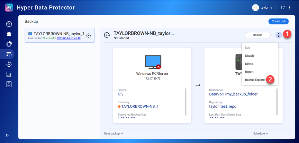Viewport: 299px width, 143px height.
Task: Click the Create Job button
Action: click(279, 21)
